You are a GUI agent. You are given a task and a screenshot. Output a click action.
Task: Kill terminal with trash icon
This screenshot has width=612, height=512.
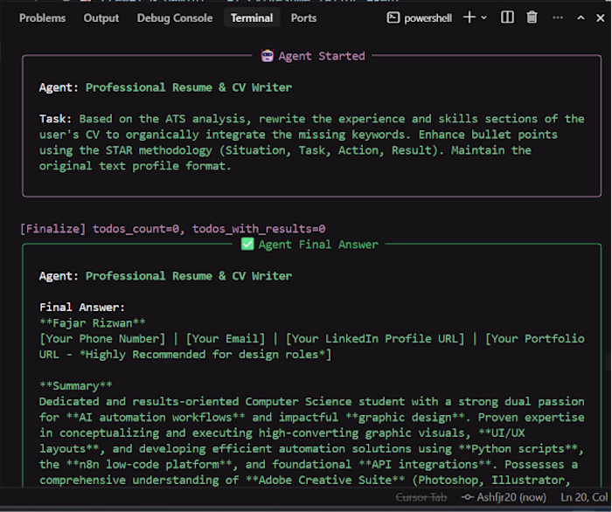[x=532, y=17]
